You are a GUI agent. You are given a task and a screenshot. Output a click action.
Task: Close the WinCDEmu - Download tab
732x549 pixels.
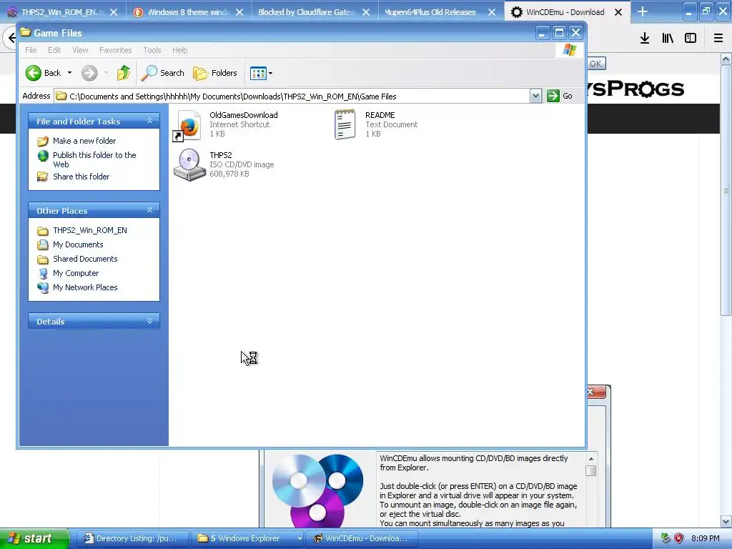[x=618, y=12]
